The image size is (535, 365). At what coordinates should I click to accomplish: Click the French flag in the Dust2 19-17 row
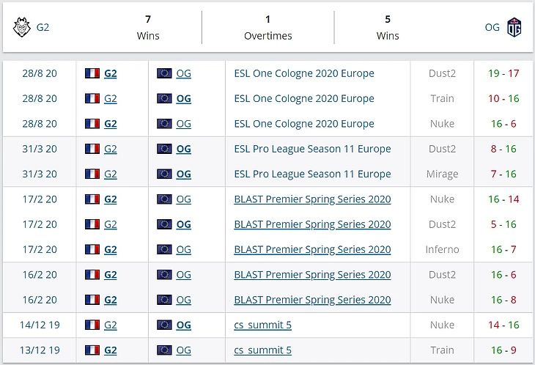pos(92,73)
